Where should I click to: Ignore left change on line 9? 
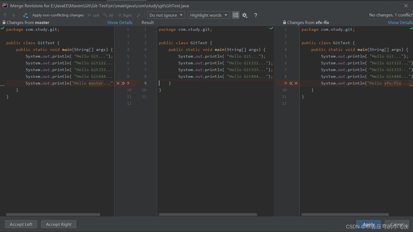pyautogui.click(x=118, y=83)
